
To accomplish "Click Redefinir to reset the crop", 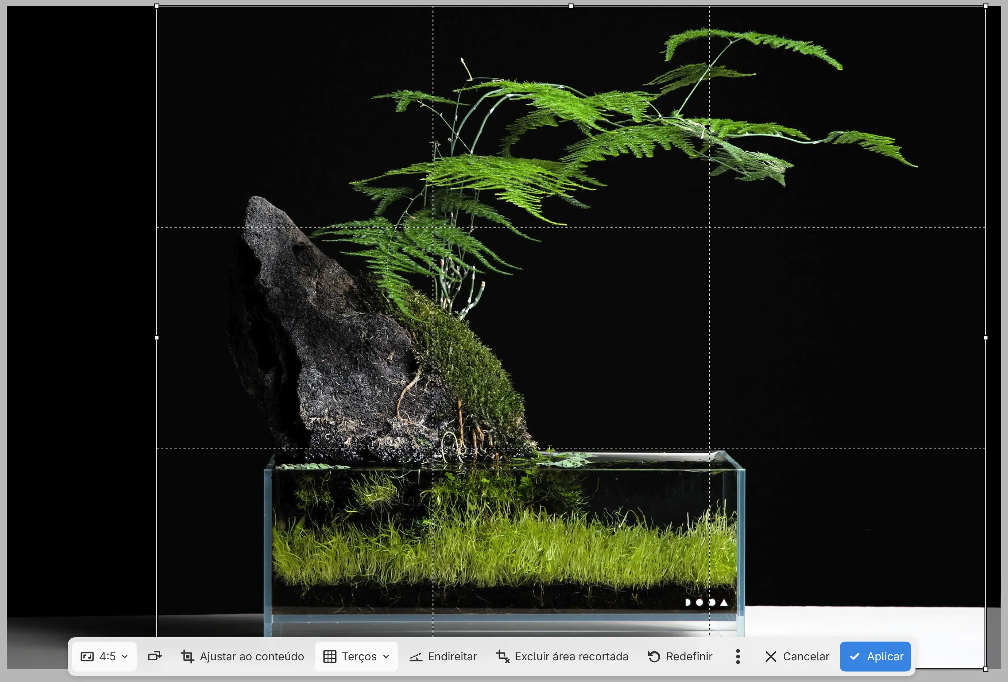I will (x=680, y=657).
